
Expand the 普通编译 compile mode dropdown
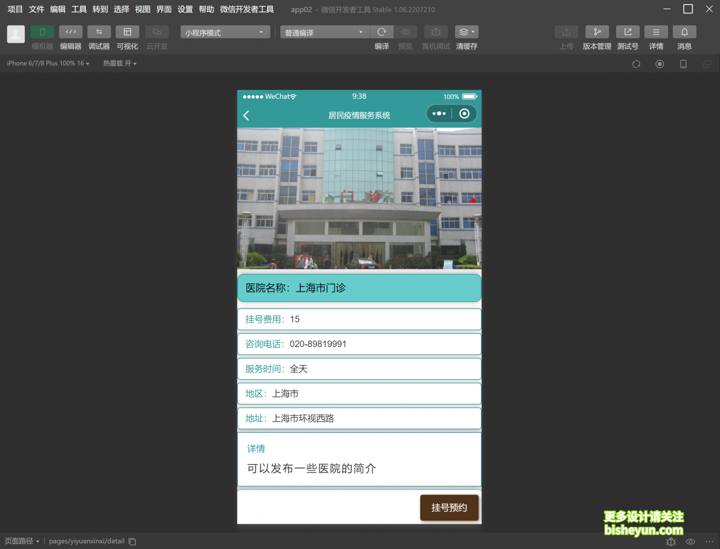[x=324, y=32]
